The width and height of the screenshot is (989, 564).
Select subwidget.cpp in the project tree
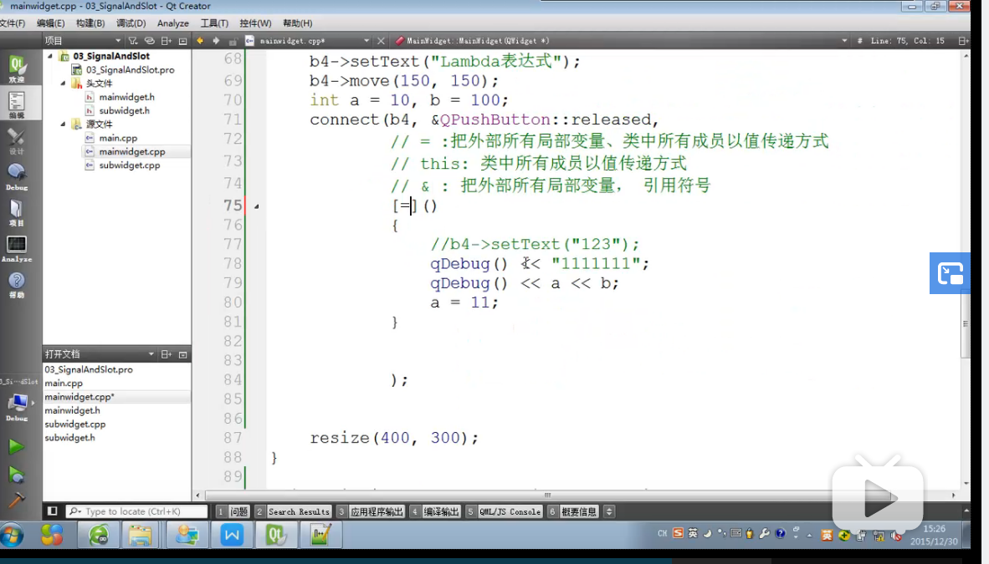click(130, 165)
